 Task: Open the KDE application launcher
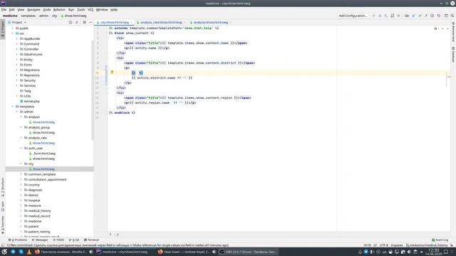point(4,252)
